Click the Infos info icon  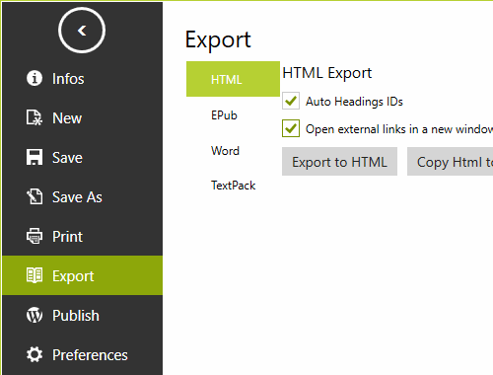[35, 78]
